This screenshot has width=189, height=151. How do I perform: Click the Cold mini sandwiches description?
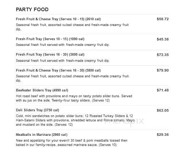[75, 120]
